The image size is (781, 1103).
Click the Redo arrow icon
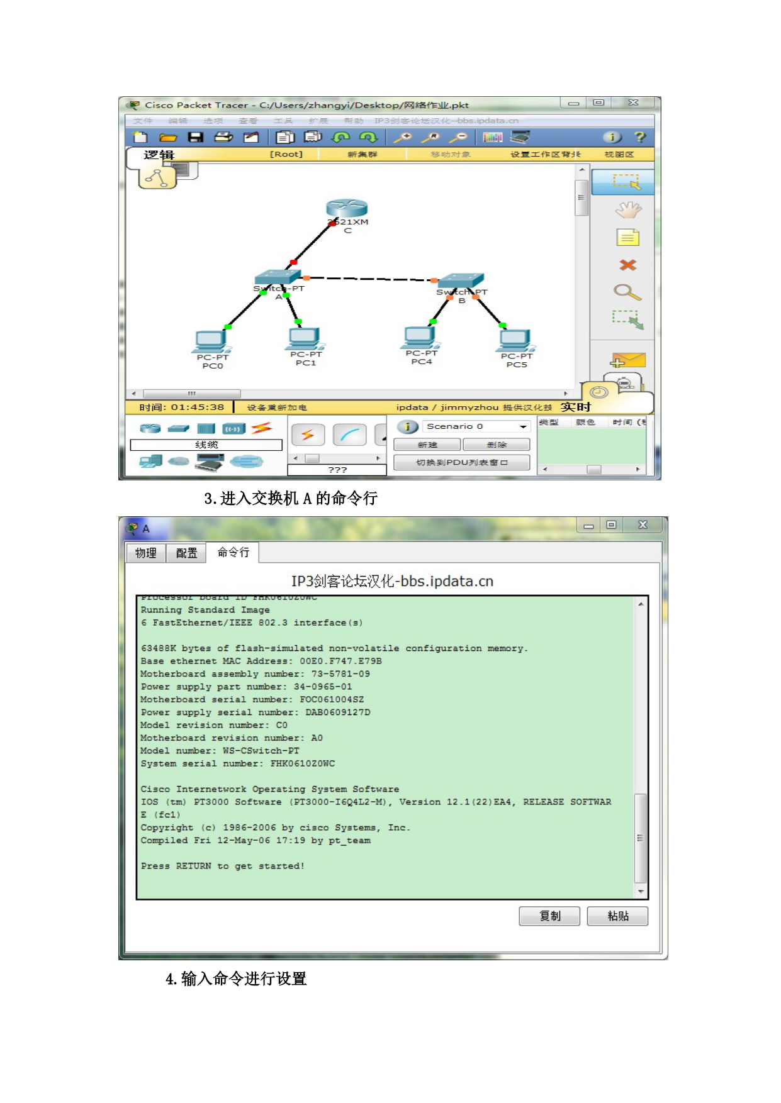(x=368, y=137)
